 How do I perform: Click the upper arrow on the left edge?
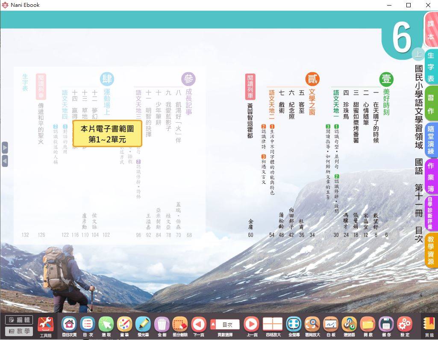(5, 148)
